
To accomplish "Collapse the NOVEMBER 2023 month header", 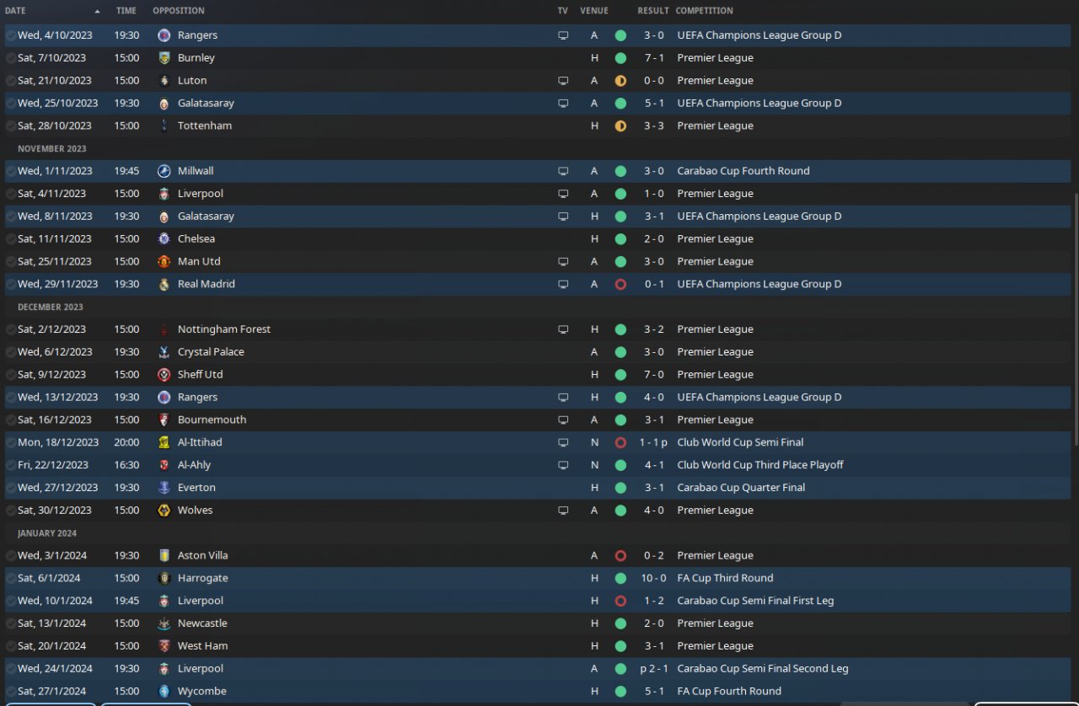I will point(52,148).
